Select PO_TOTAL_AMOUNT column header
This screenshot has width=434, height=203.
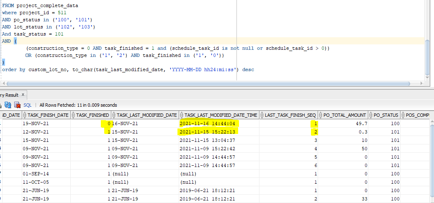pyautogui.click(x=343, y=115)
